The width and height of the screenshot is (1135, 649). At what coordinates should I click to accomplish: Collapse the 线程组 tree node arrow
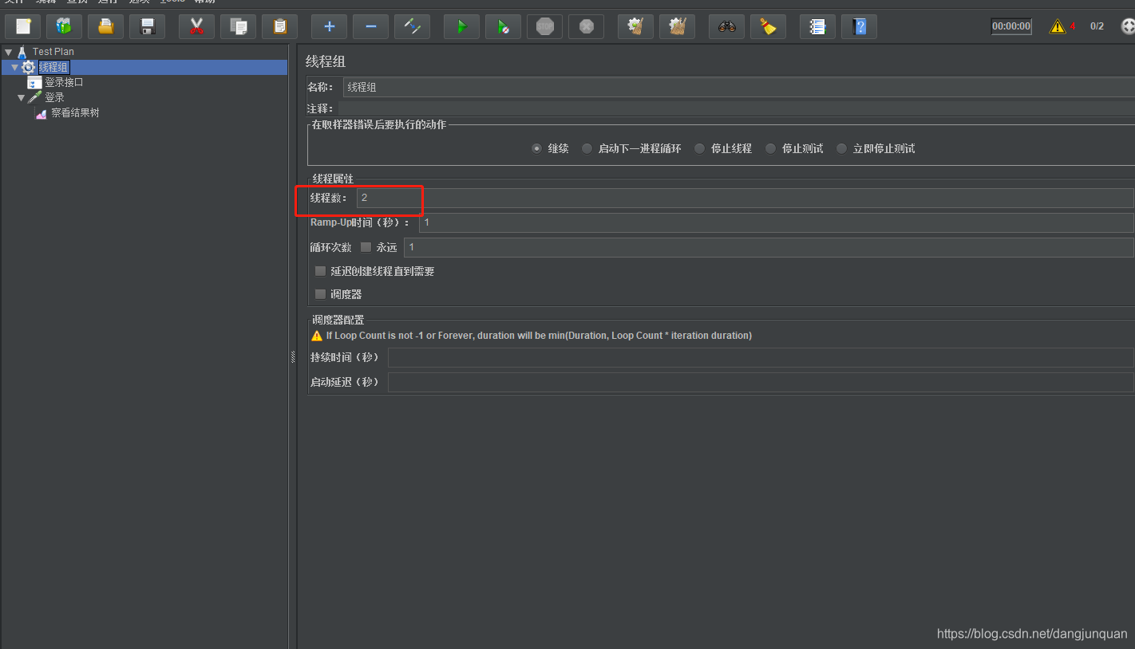point(14,67)
